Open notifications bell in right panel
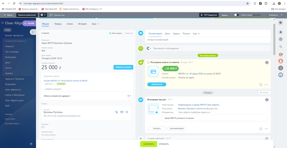287x148 pixels. 280,32
